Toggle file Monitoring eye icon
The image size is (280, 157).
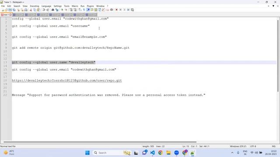[112, 10]
